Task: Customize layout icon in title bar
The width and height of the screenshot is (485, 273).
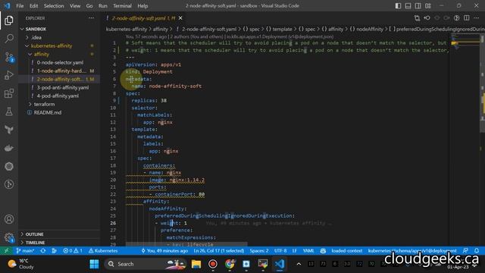Action: (427, 6)
